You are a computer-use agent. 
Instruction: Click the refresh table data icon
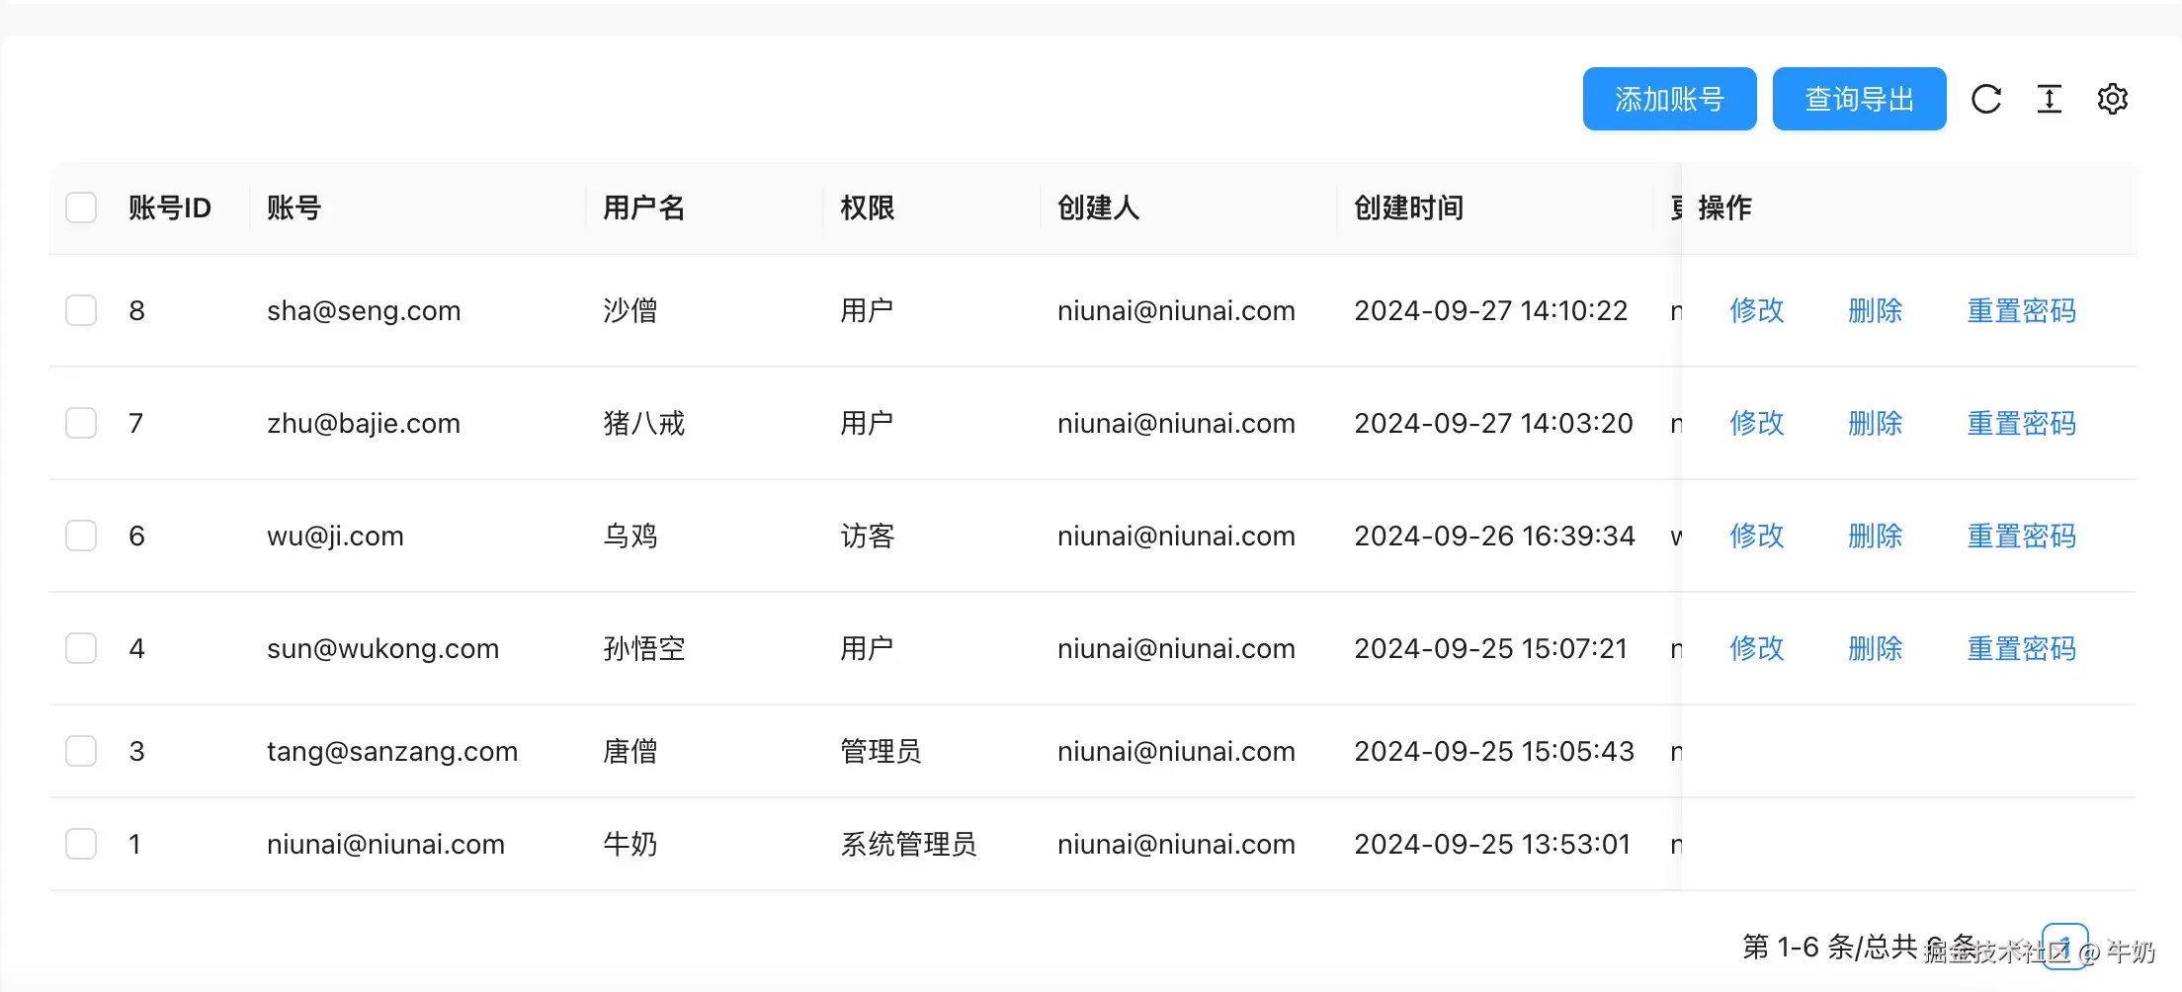[1987, 99]
